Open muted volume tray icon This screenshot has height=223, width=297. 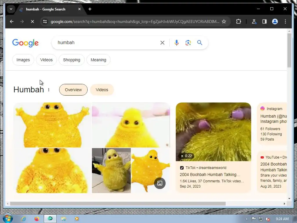click(268, 219)
